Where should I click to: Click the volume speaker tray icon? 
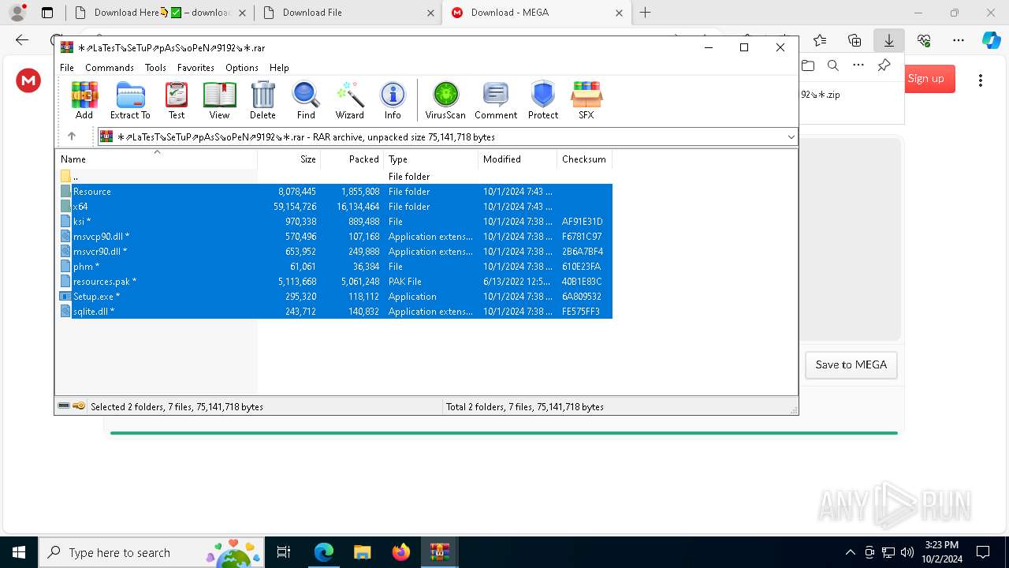coord(907,552)
